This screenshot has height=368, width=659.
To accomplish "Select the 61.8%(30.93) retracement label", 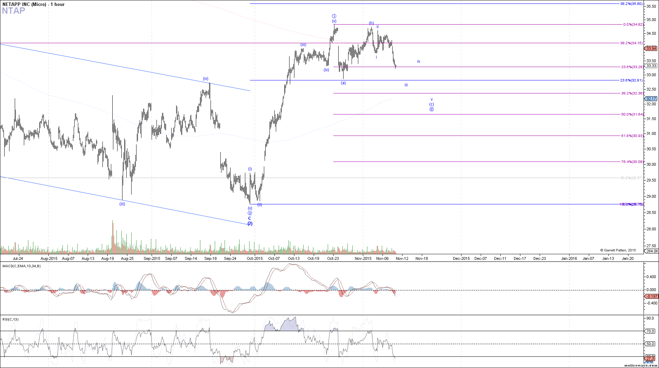I will coord(632,136).
